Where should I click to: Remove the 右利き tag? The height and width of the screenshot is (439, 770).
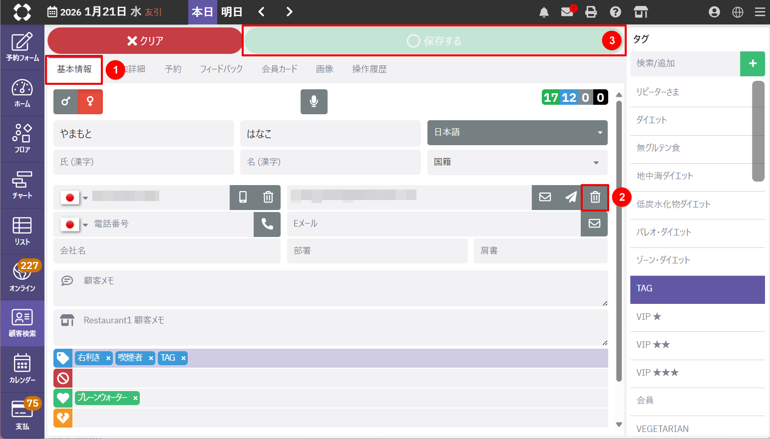coord(108,358)
